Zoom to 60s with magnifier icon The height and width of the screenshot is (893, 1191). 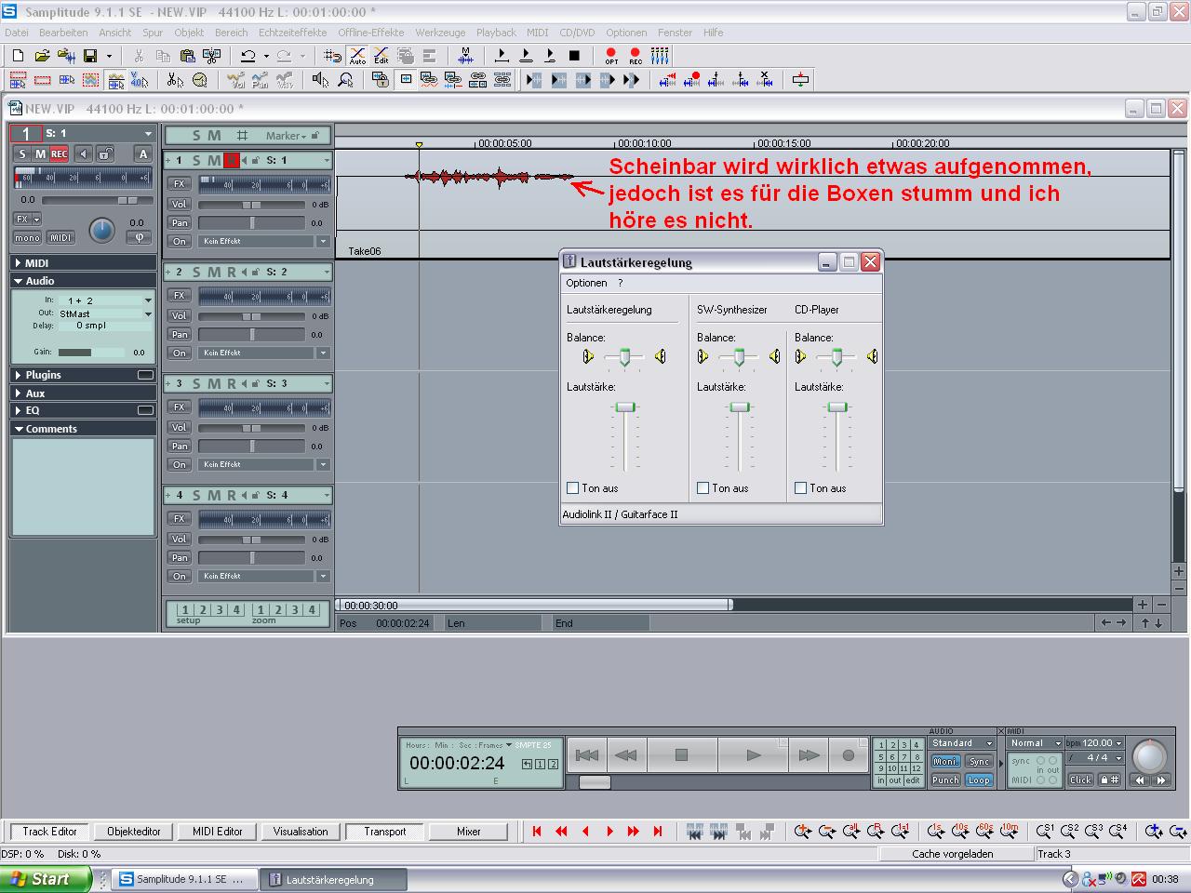(x=984, y=832)
